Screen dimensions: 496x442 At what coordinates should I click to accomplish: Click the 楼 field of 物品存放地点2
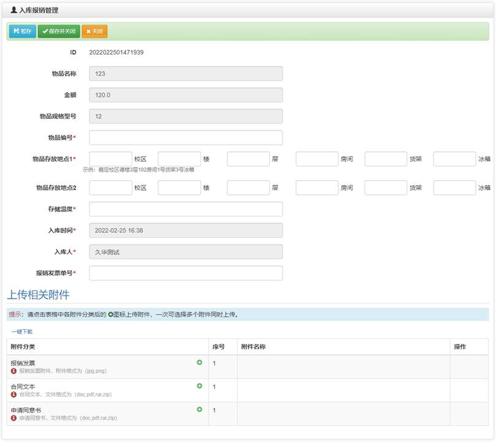(179, 188)
